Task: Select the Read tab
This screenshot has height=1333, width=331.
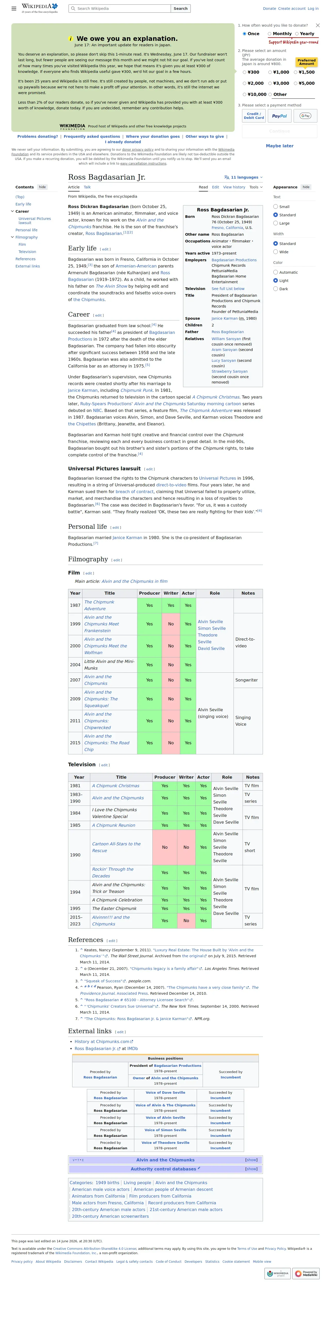Action: pyautogui.click(x=203, y=187)
